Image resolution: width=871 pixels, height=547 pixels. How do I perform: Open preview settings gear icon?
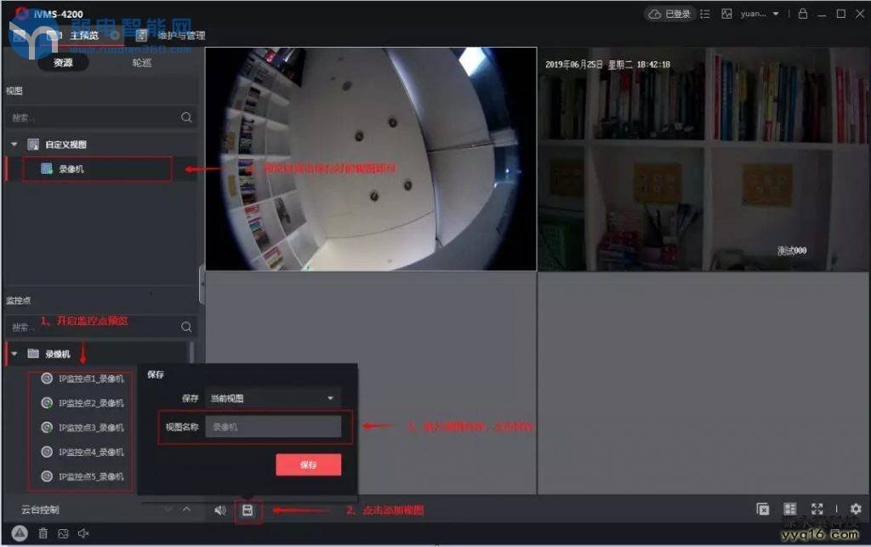click(x=856, y=509)
